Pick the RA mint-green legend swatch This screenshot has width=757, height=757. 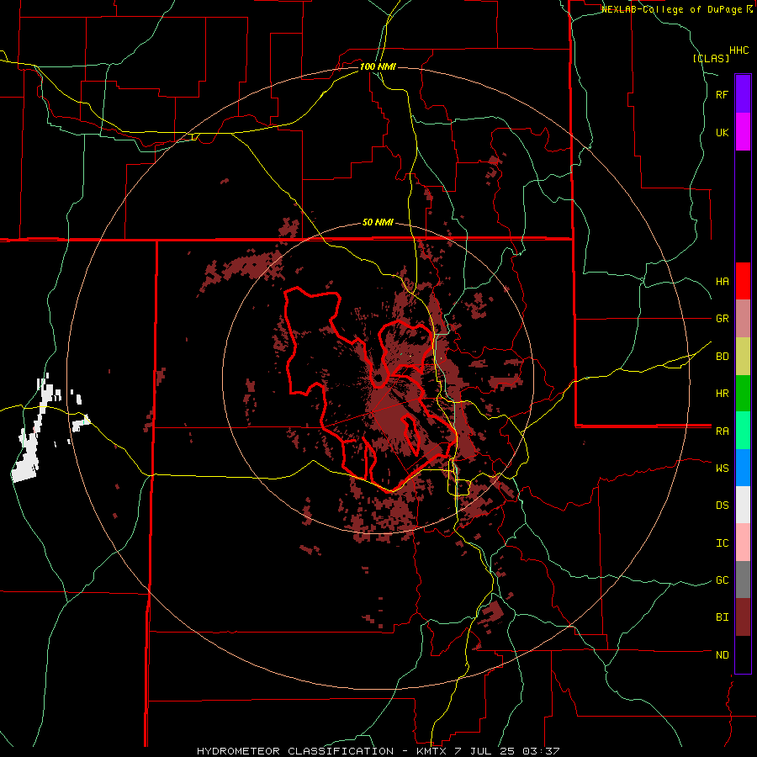point(743,431)
